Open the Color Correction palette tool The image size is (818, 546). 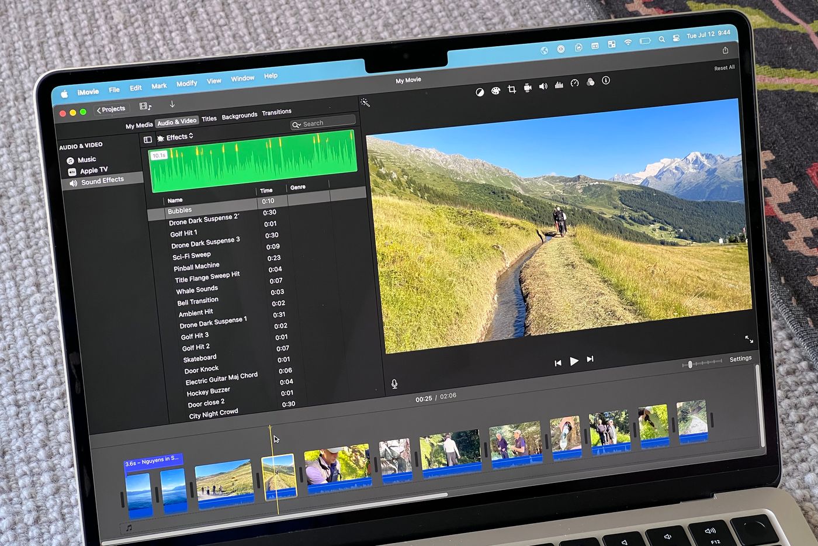(x=495, y=90)
